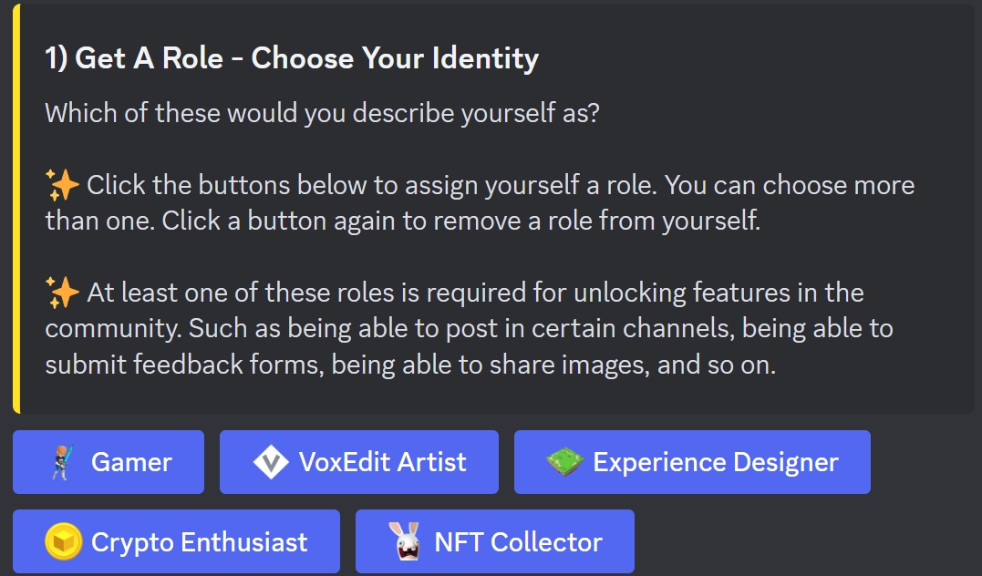Click sparkles emoji before 'Click the buttons'
Viewport: 982px width, 576px height.
click(x=62, y=186)
